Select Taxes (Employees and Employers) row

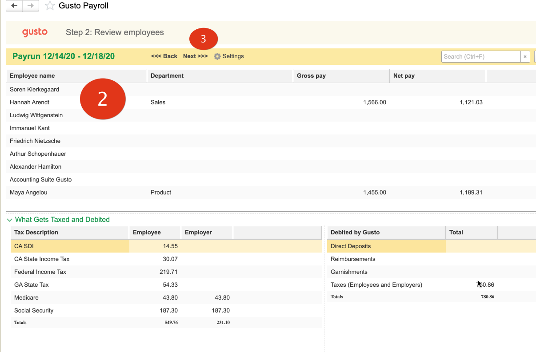pyautogui.click(x=432, y=285)
